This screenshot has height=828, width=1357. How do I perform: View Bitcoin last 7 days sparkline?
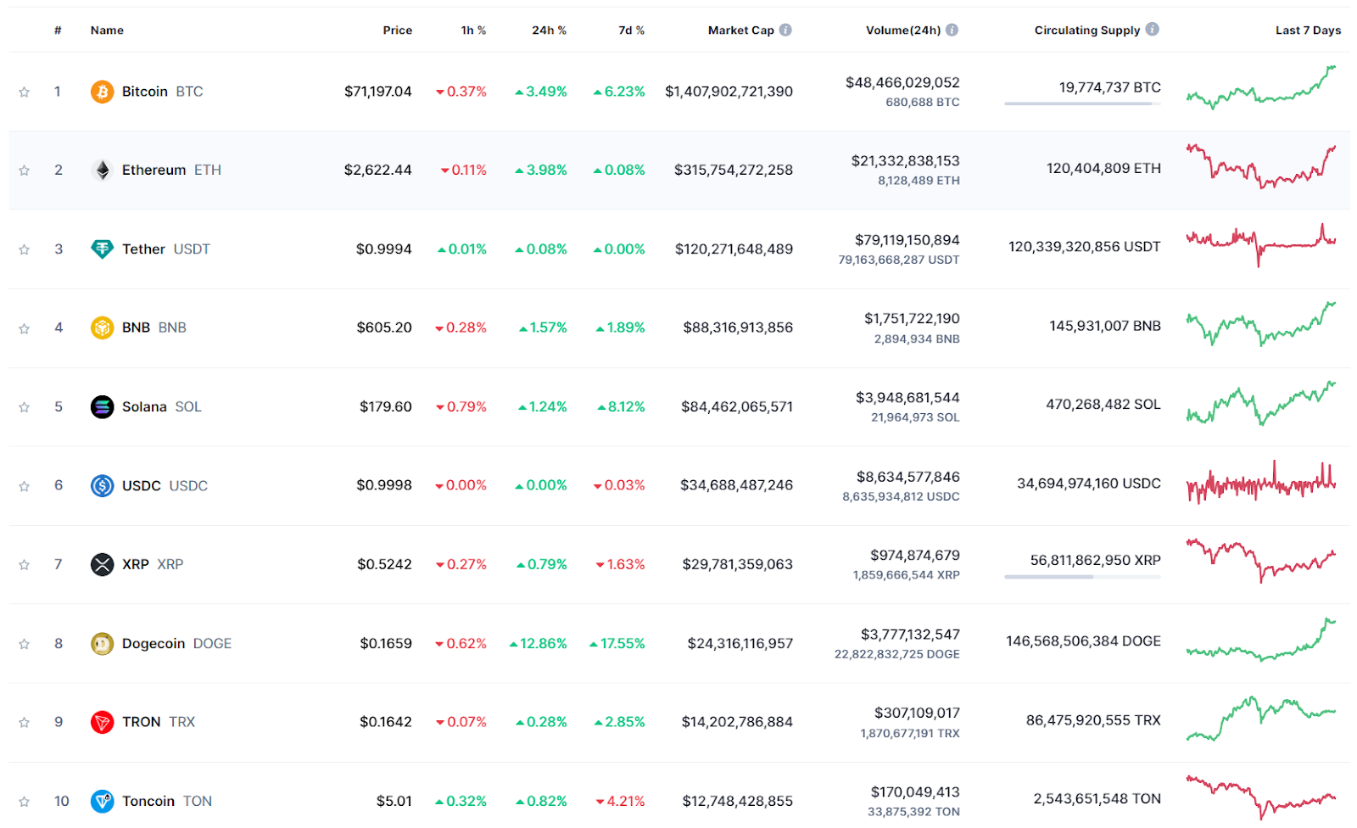(1260, 87)
